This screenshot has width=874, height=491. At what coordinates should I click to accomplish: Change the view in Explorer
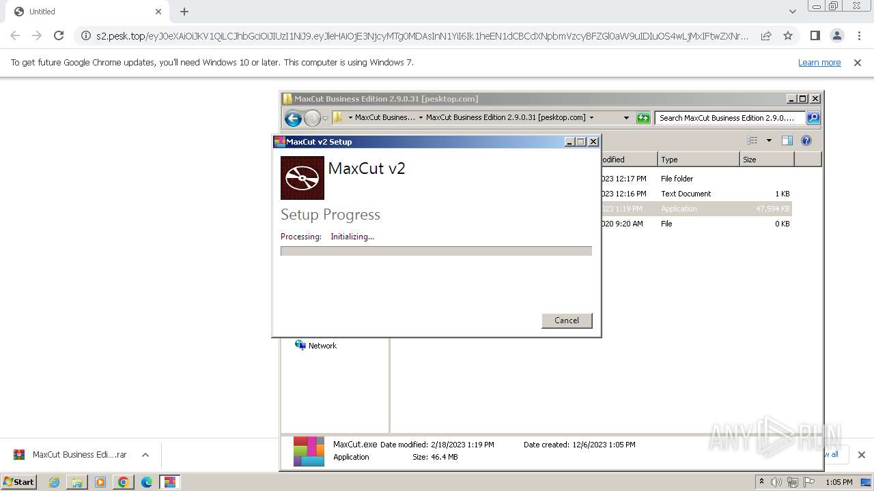tap(752, 140)
